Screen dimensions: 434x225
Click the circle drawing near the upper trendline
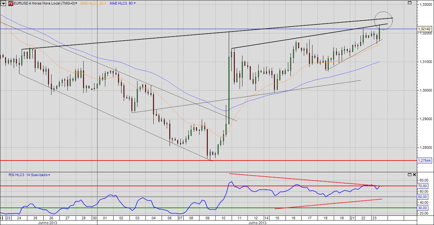[x=383, y=20]
